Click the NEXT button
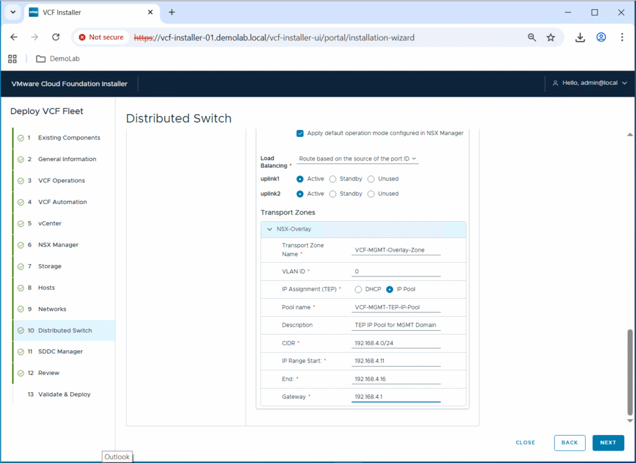Screen dimensions: 636x463 click(x=607, y=443)
